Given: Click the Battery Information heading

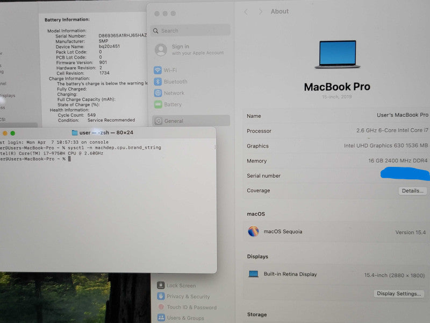Looking at the screenshot, I should click(x=67, y=20).
